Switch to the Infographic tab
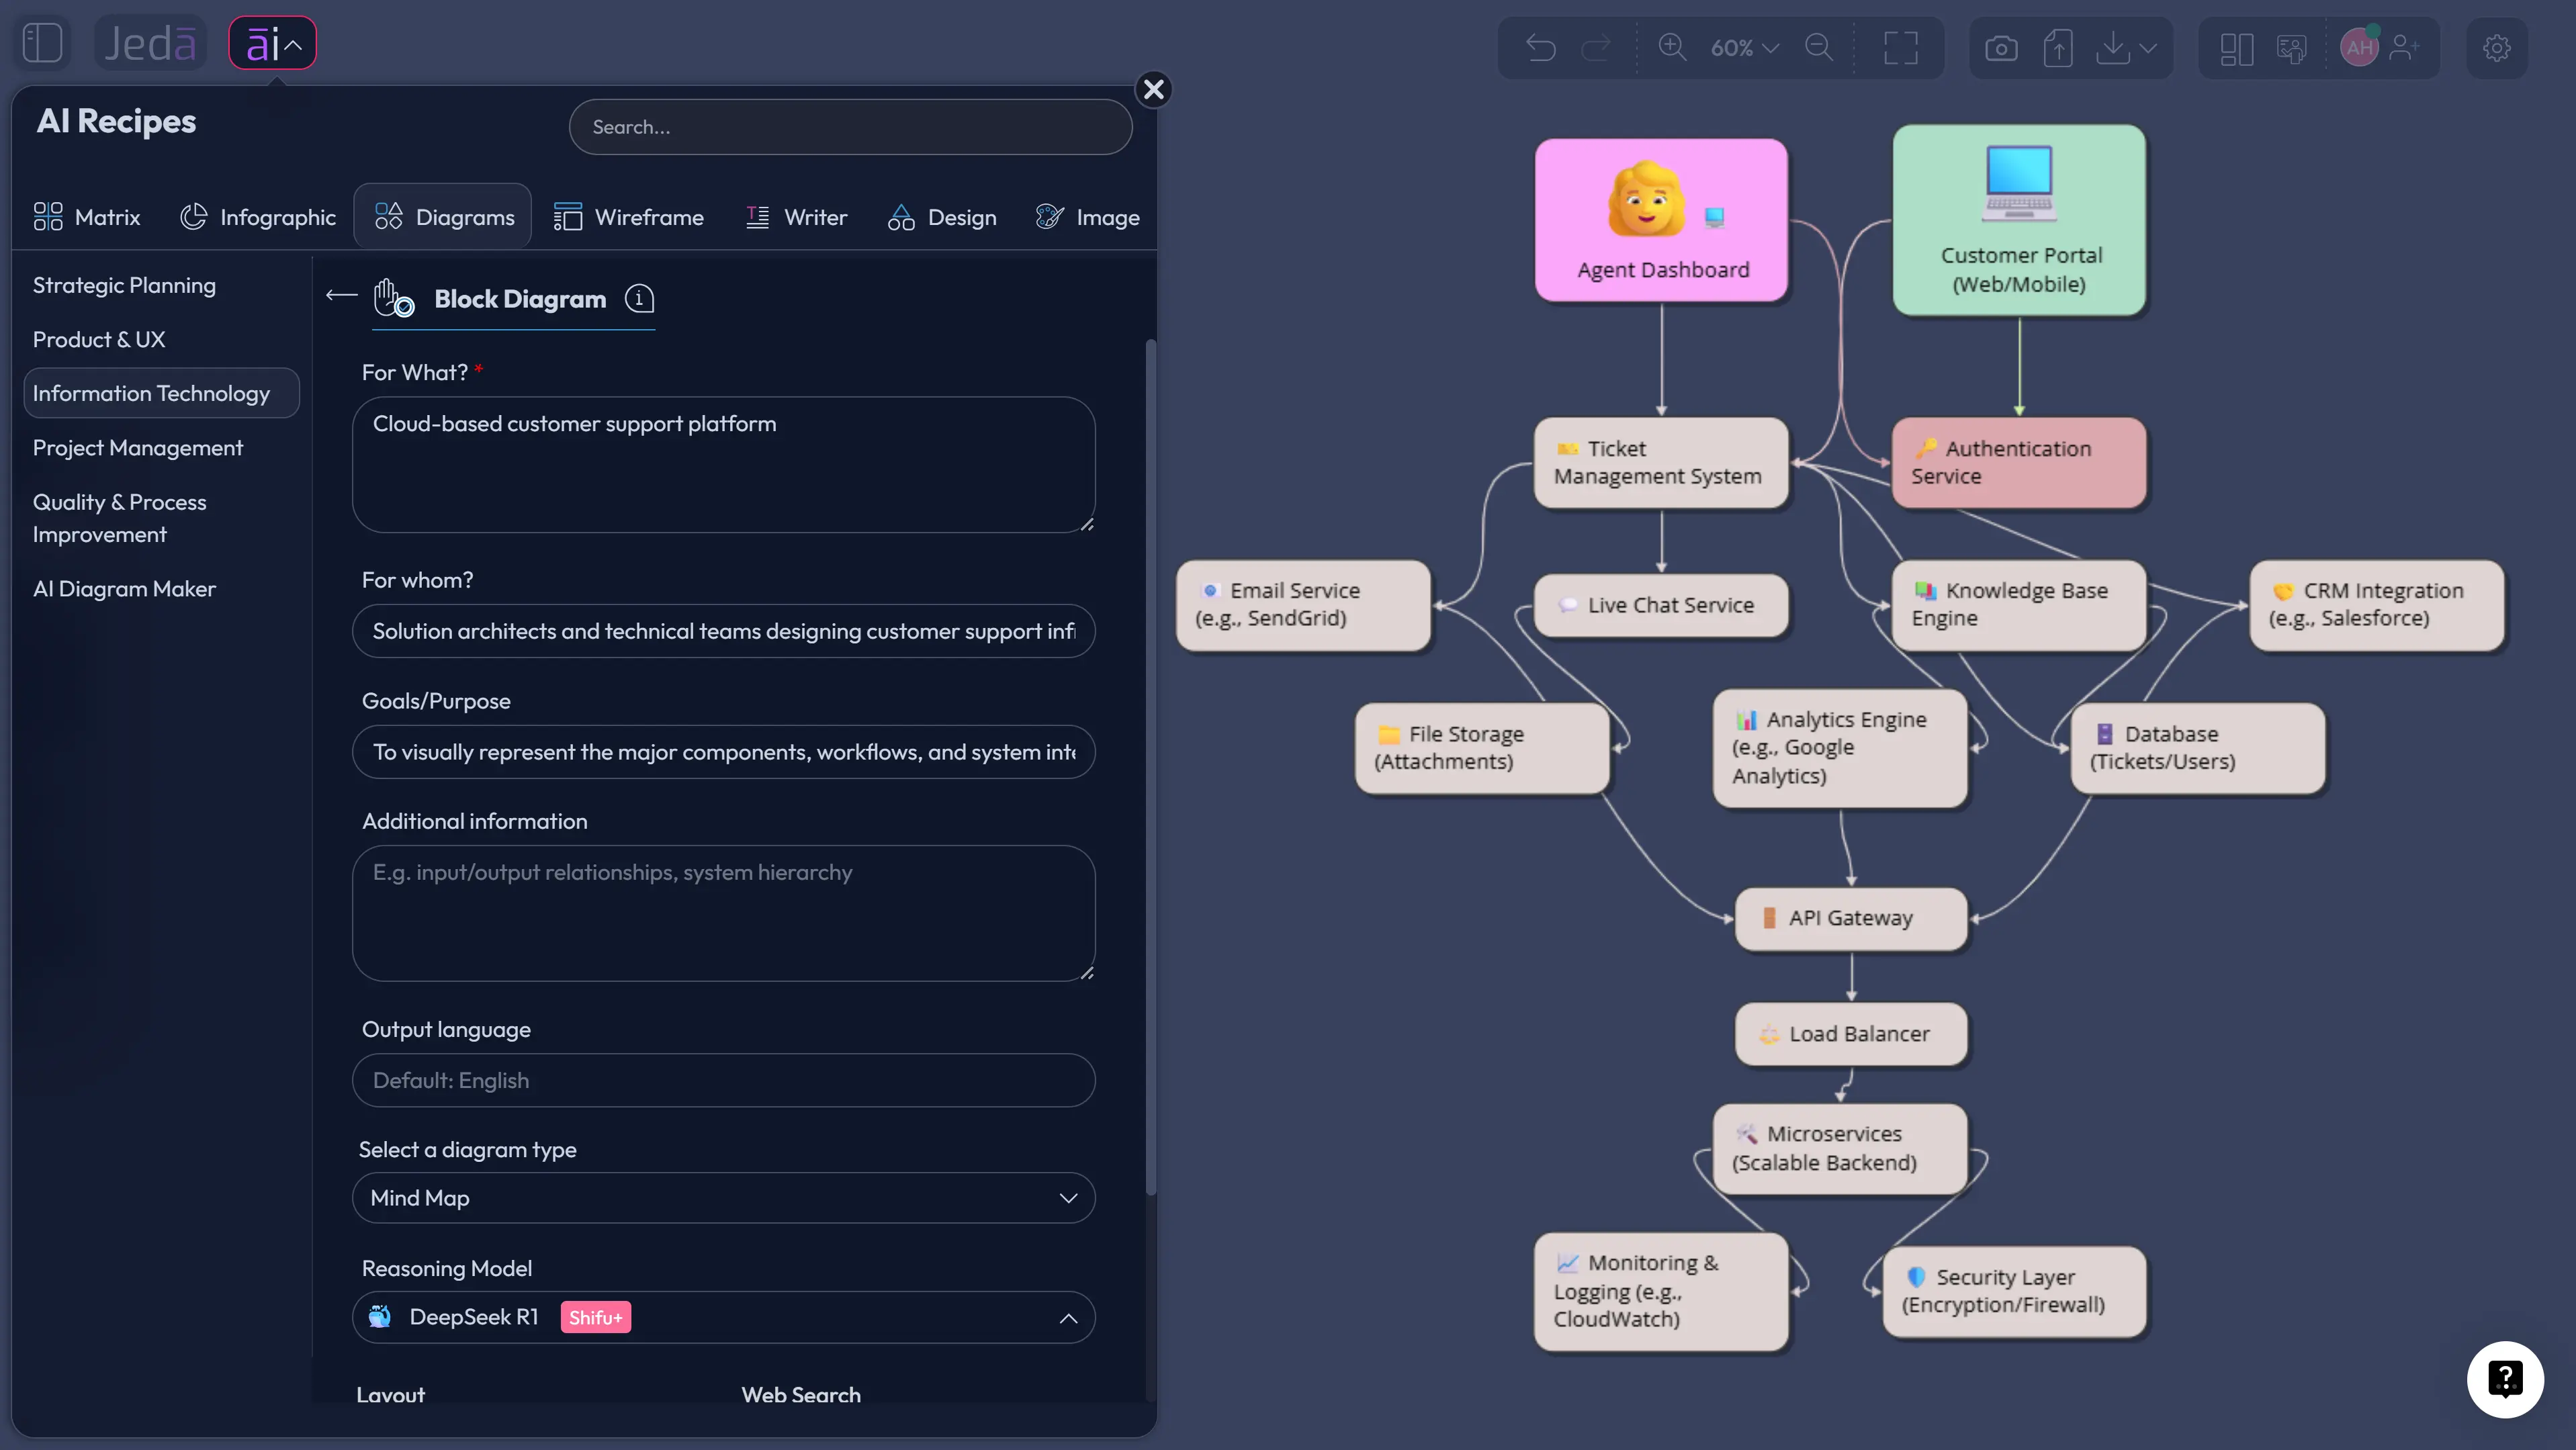The image size is (2576, 1450). (x=258, y=217)
